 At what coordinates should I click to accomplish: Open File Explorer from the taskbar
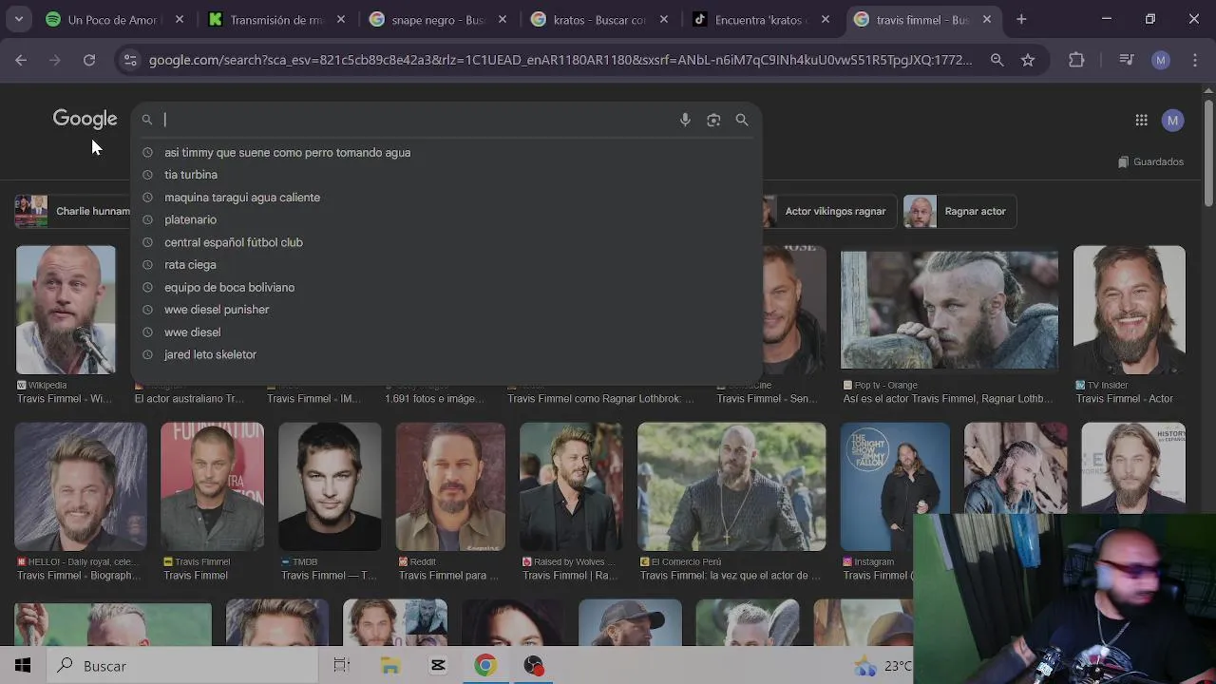click(x=390, y=666)
